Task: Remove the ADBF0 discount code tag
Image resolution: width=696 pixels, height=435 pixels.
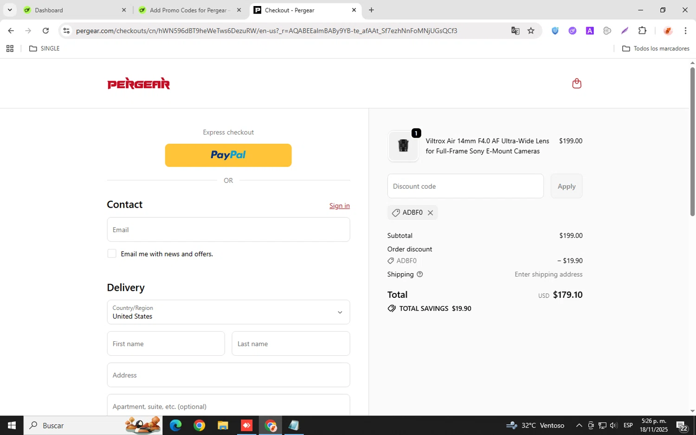Action: tap(430, 213)
